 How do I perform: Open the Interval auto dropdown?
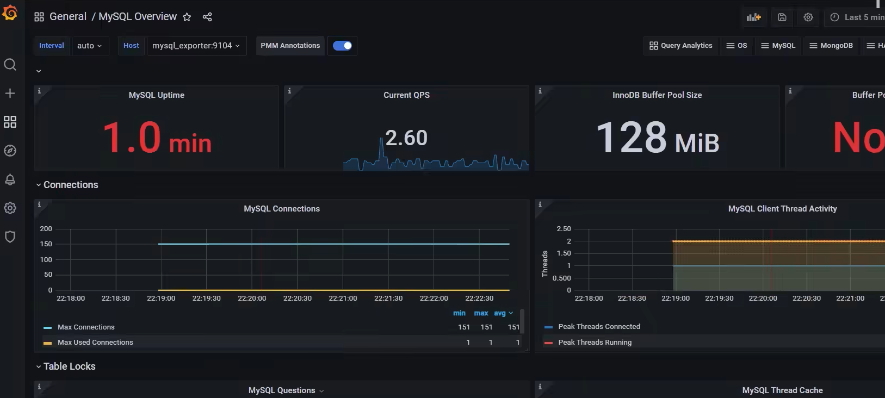[89, 46]
